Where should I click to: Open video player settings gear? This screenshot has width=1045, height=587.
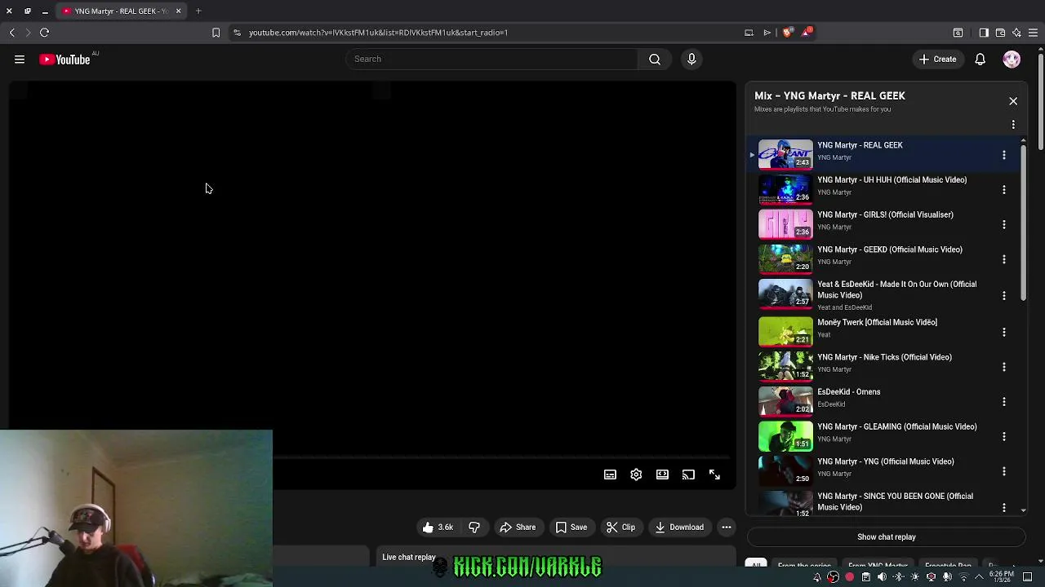[636, 474]
